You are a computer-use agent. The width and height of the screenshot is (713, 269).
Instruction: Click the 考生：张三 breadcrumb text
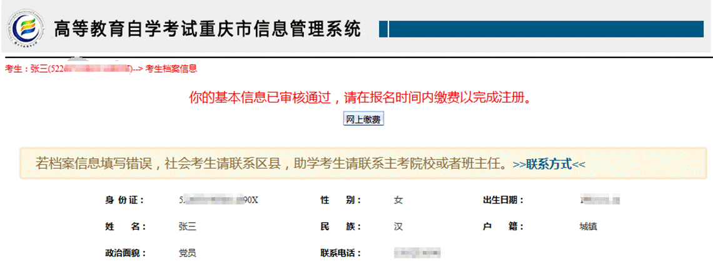[x=25, y=69]
